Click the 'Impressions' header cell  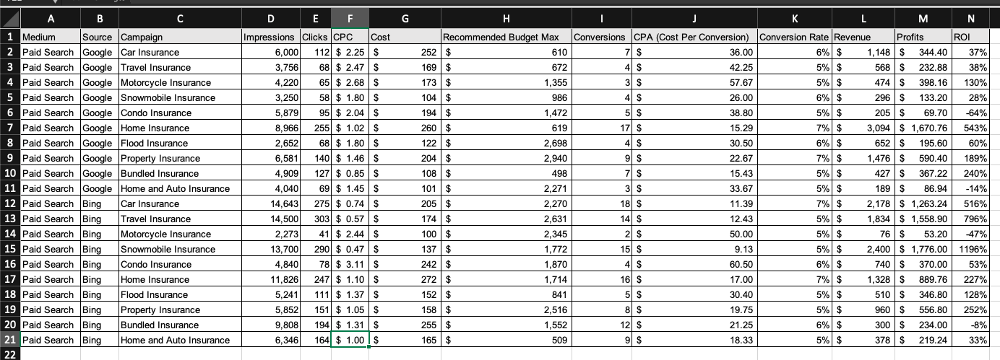(x=271, y=37)
